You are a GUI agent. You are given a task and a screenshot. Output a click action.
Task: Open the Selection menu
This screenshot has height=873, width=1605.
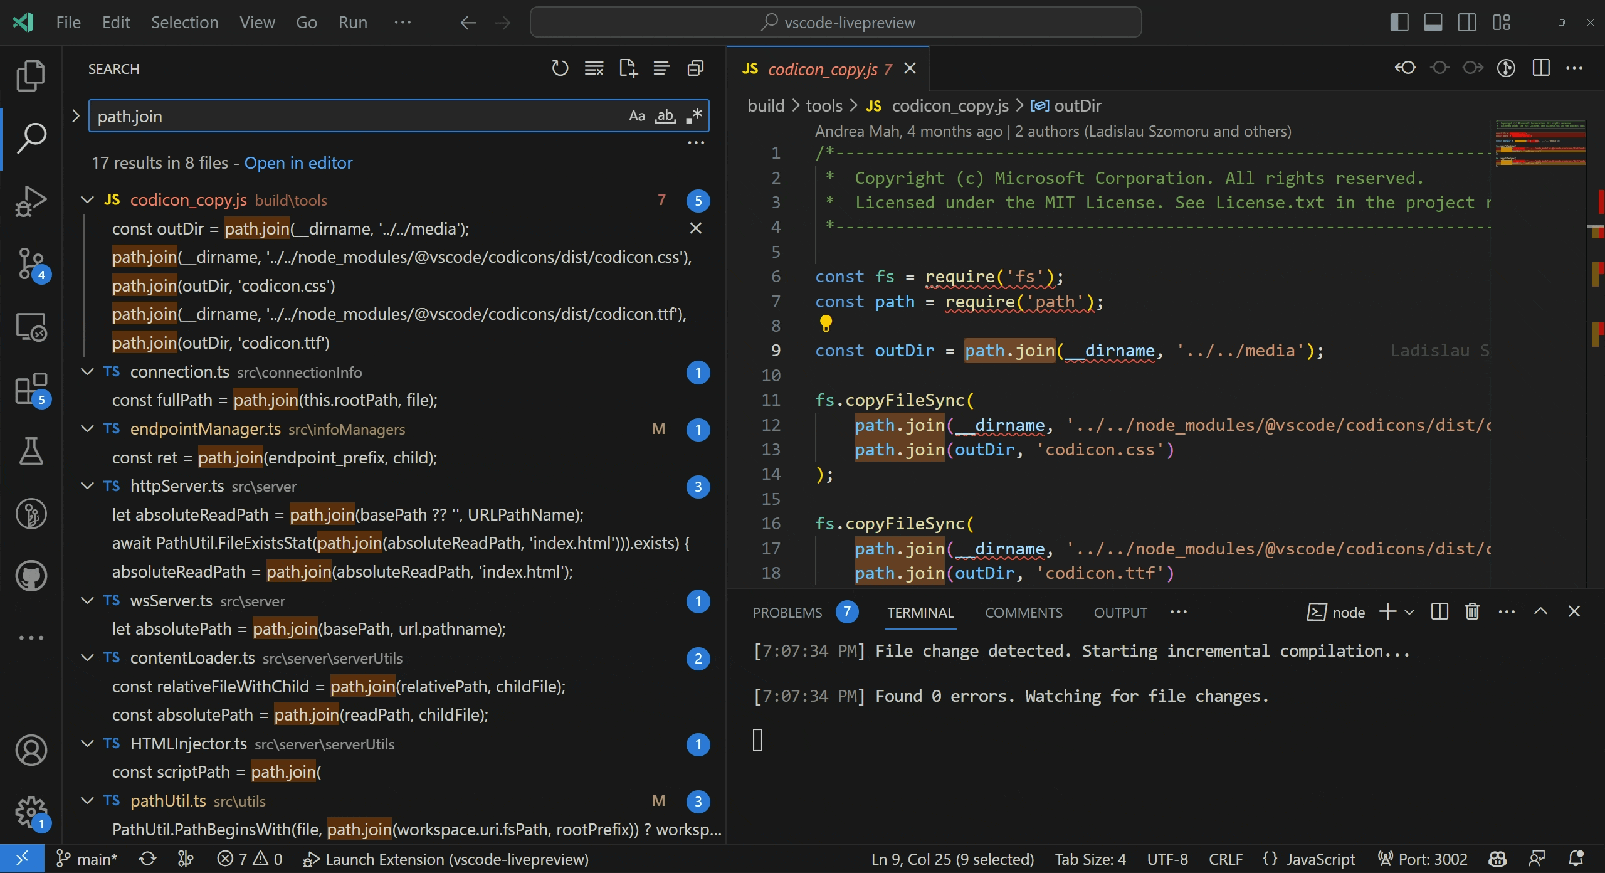184,23
